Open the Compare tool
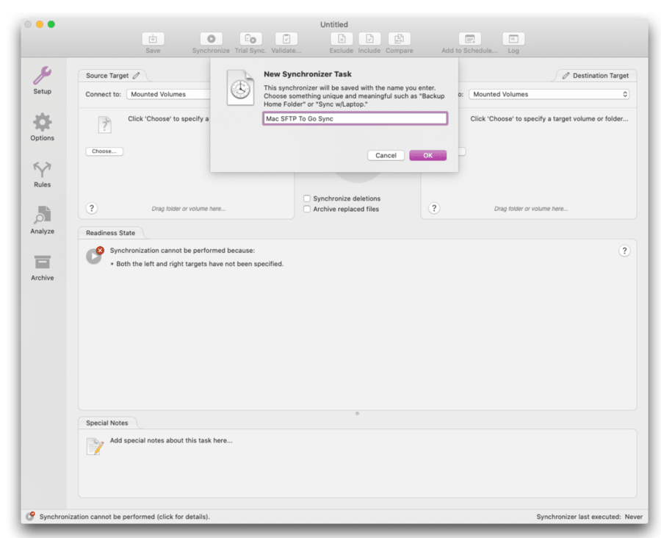The width and height of the screenshot is (661, 538). click(400, 40)
